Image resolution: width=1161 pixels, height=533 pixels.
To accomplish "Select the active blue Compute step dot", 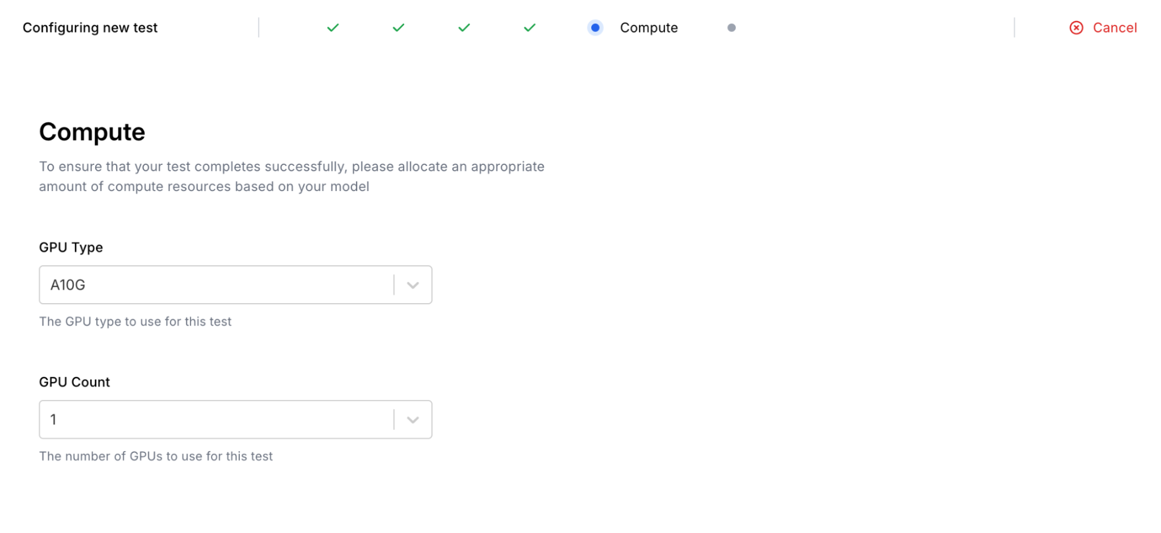I will coord(595,28).
